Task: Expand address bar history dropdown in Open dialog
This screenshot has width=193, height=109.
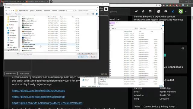Action: pos(73,11)
